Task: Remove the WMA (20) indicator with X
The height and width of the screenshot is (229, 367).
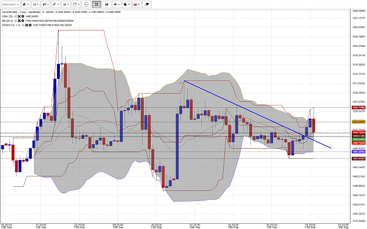Action: point(19,16)
